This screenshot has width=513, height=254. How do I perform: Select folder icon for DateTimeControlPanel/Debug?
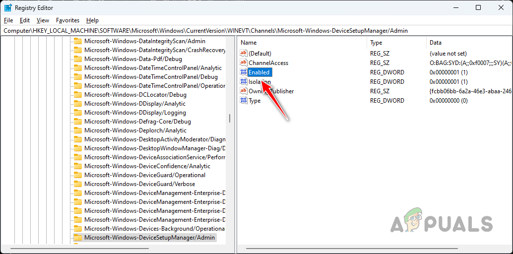(77, 77)
